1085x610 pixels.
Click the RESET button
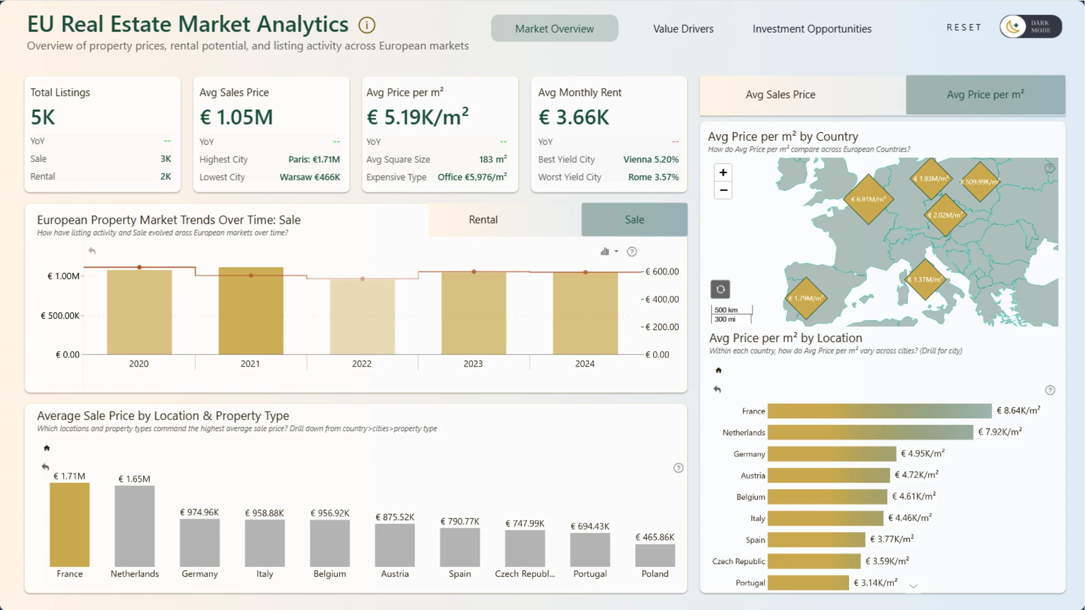[964, 27]
